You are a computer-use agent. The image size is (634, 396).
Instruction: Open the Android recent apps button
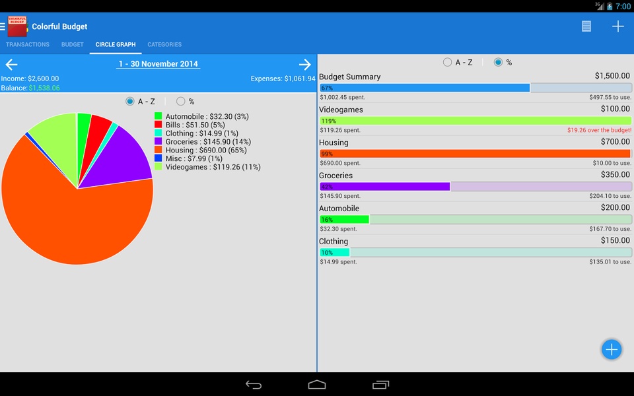[x=380, y=385]
